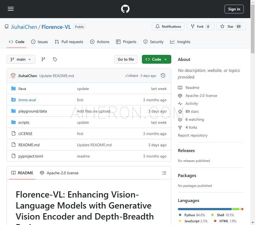Expand the green Code dropdown
The width and height of the screenshot is (255, 225).
tap(156, 59)
